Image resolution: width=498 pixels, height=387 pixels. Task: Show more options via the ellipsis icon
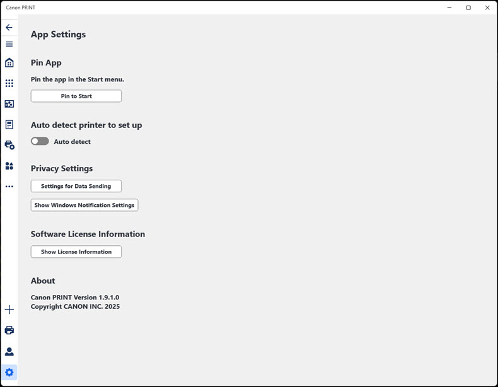[9, 187]
